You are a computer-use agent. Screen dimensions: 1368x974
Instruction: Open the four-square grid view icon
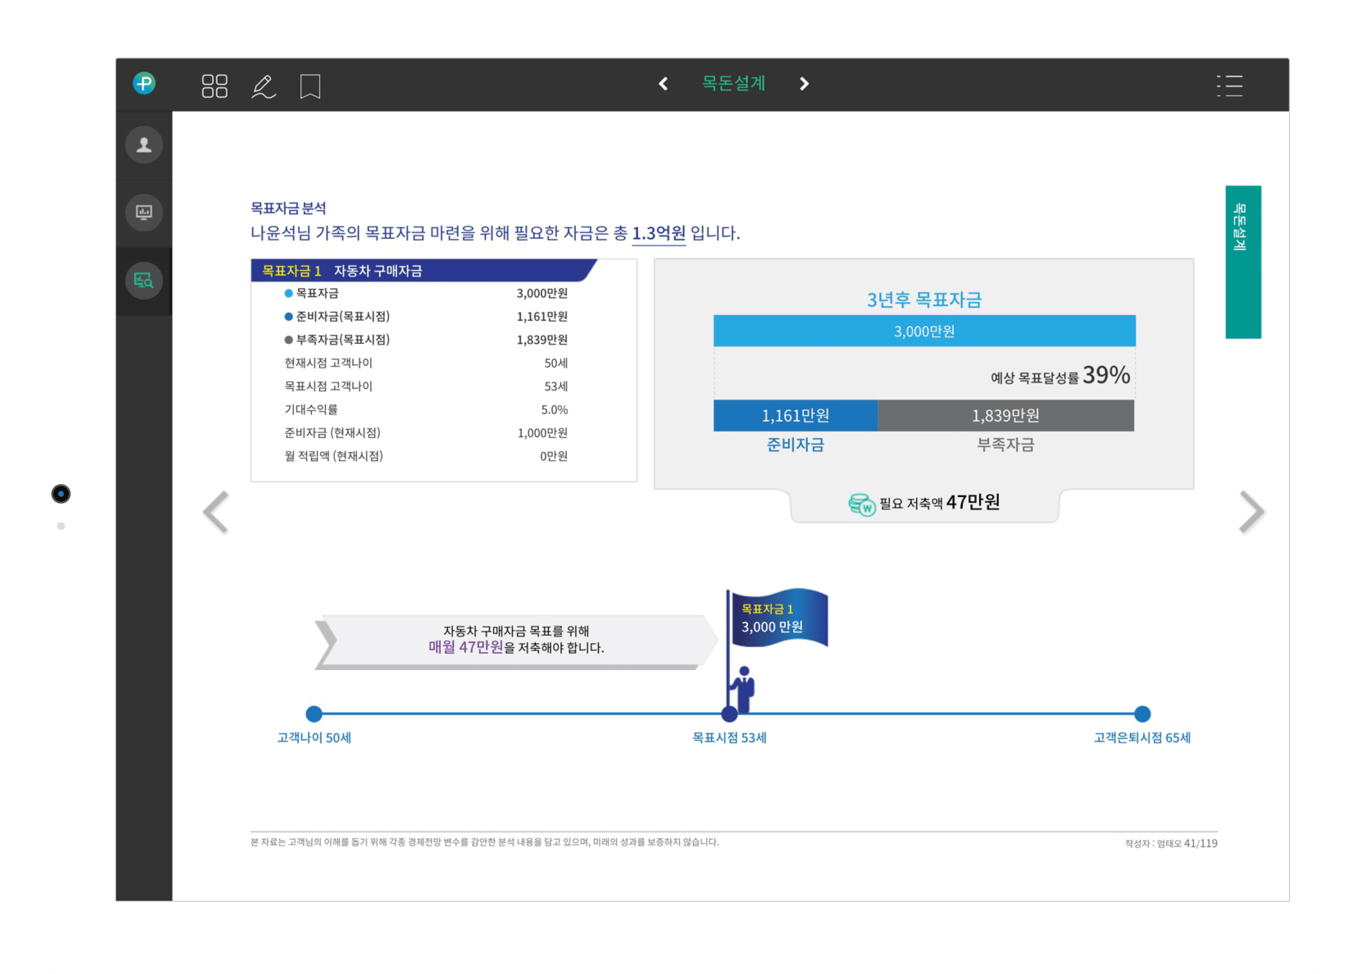click(x=214, y=86)
